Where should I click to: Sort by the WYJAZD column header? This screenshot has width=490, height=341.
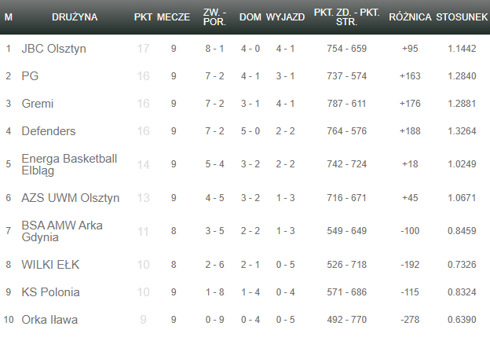[x=285, y=16]
